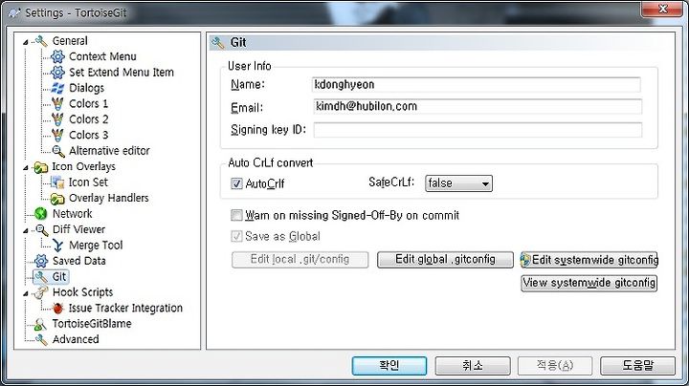Open the Advanced settings page
This screenshot has height=386, width=689.
(x=76, y=340)
